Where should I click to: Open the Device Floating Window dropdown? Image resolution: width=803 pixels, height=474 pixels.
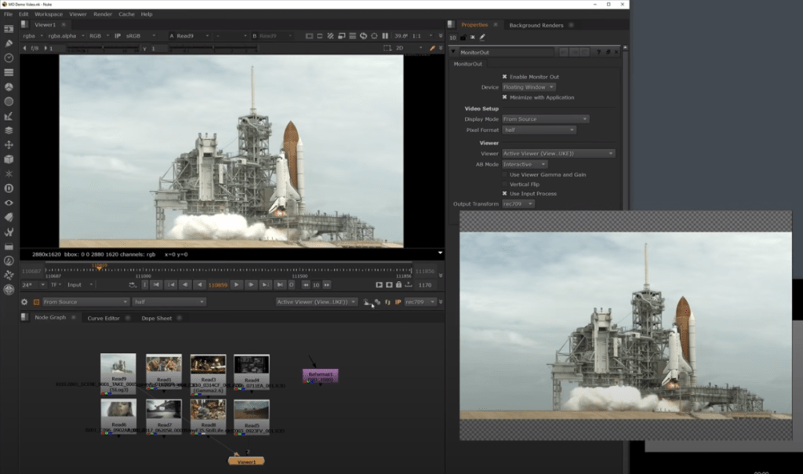click(529, 87)
